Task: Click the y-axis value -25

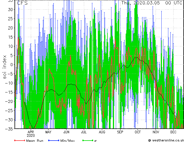Action: [x=9, y=111]
